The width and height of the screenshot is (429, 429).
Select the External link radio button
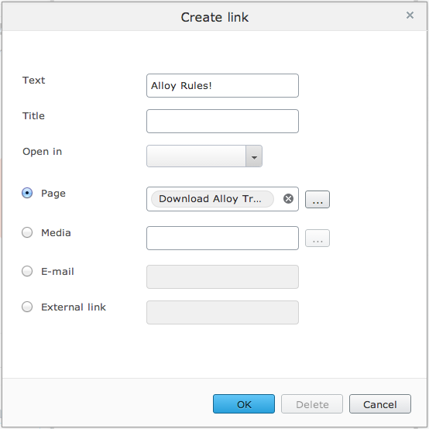pyautogui.click(x=27, y=307)
